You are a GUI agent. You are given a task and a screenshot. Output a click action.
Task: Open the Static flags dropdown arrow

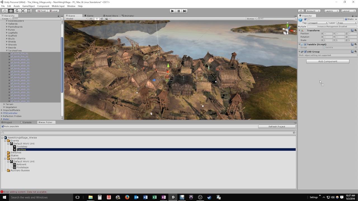tap(356, 19)
